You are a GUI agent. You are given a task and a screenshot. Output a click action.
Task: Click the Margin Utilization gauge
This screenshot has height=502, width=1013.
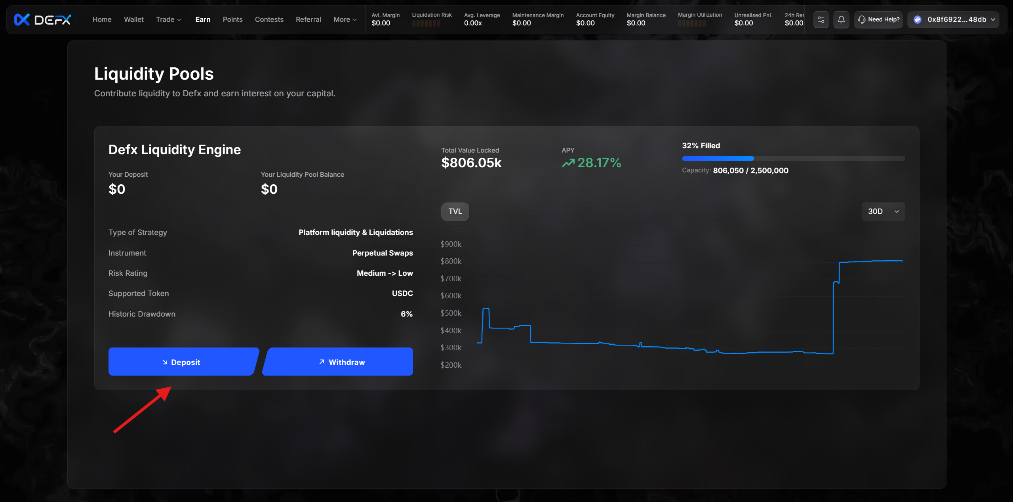click(x=692, y=23)
